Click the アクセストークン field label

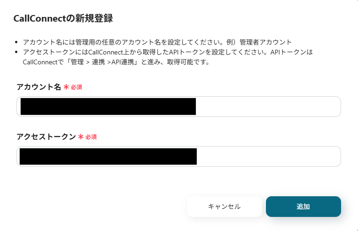coord(46,137)
